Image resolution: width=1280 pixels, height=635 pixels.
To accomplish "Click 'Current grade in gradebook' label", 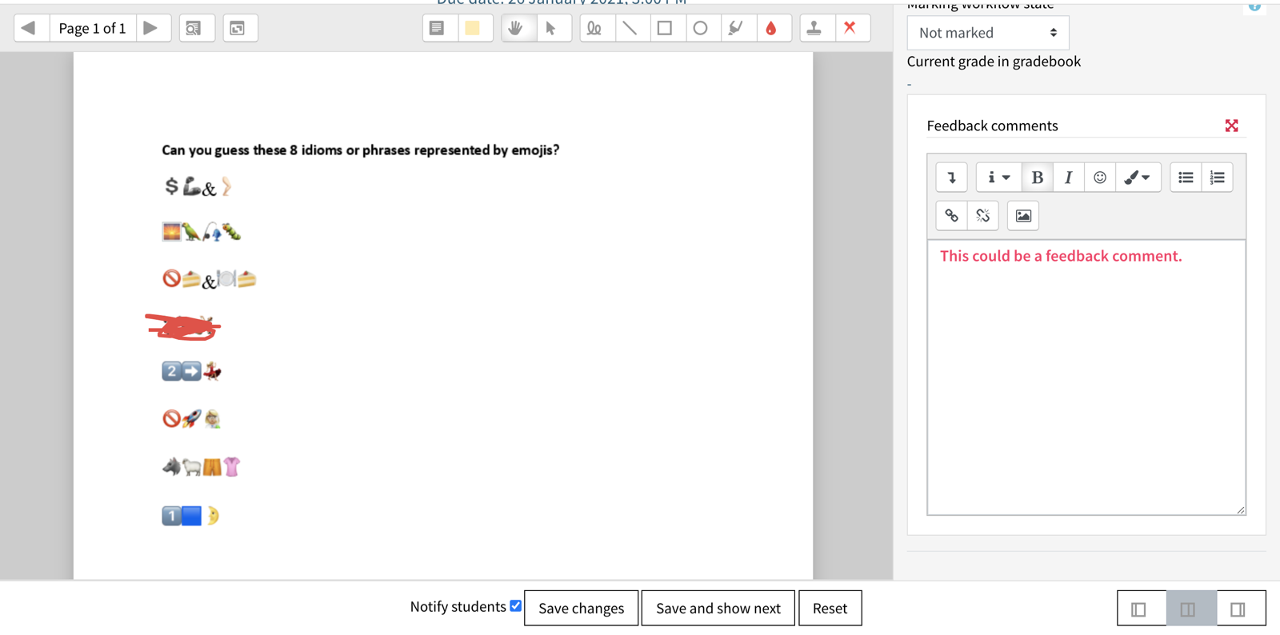I will point(994,62).
